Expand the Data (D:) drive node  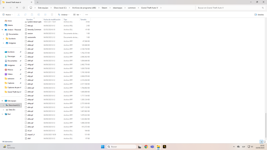coord(3,110)
